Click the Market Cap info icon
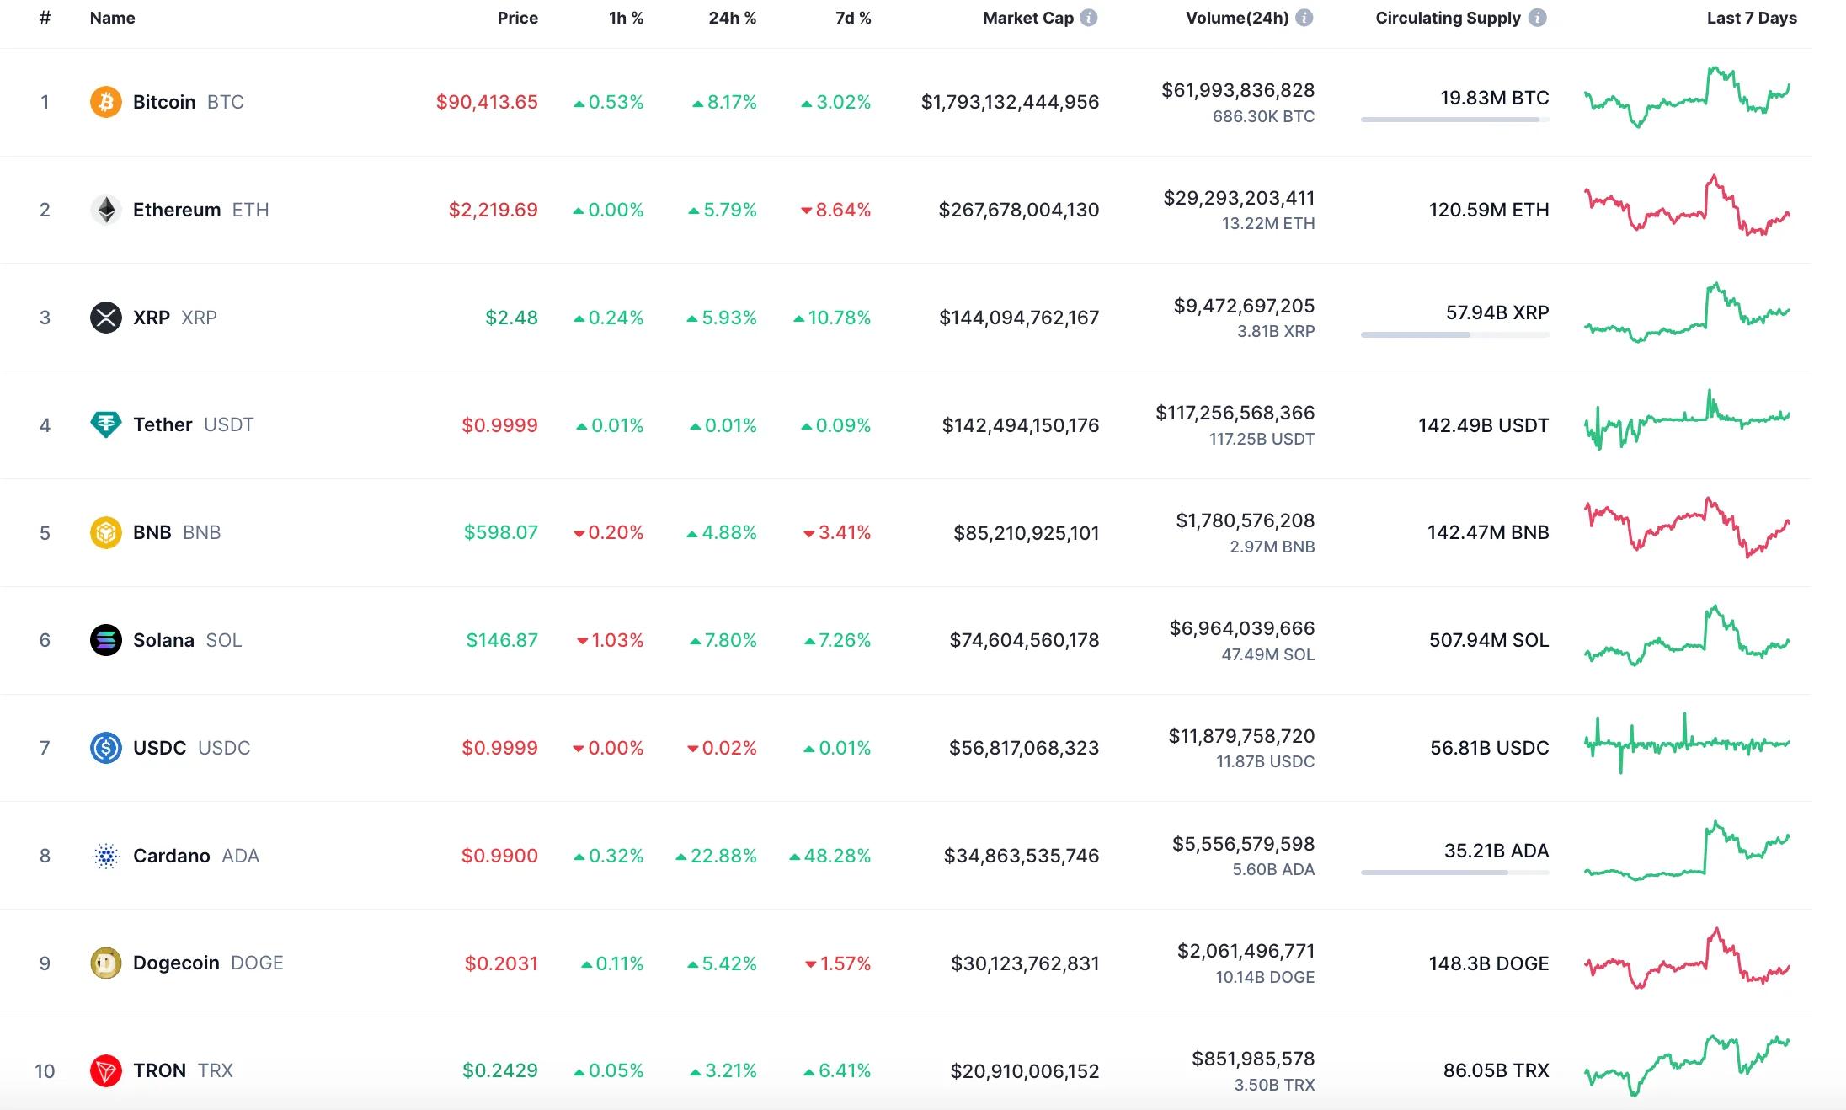The height and width of the screenshot is (1110, 1846). (1089, 18)
